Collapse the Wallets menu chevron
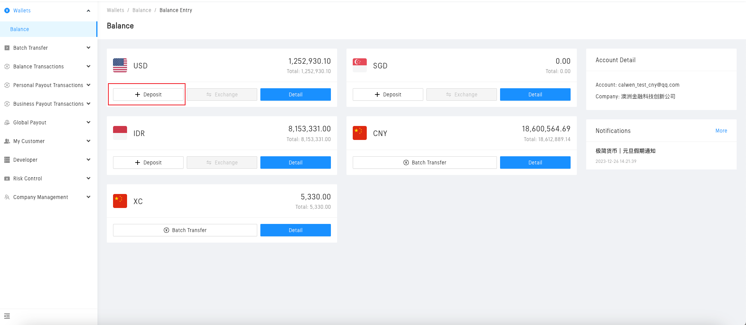Viewport: 746px width, 325px height. point(88,10)
